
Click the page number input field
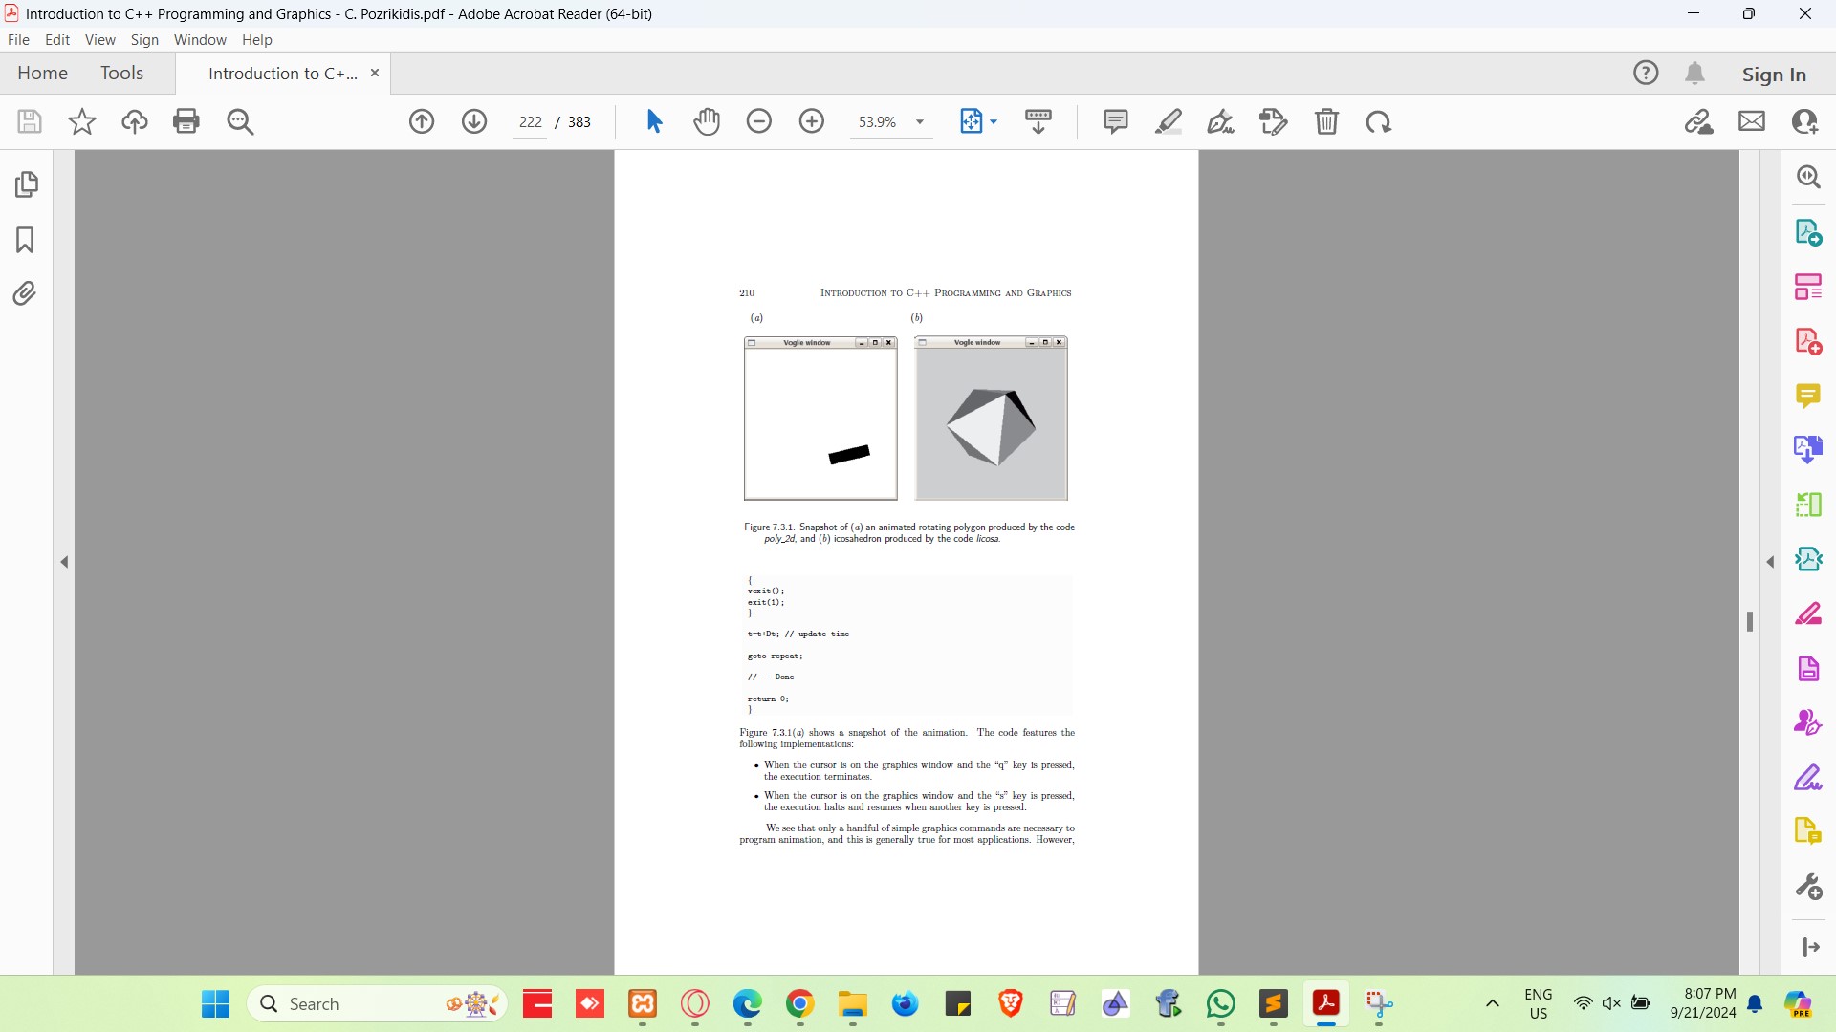[x=531, y=122]
